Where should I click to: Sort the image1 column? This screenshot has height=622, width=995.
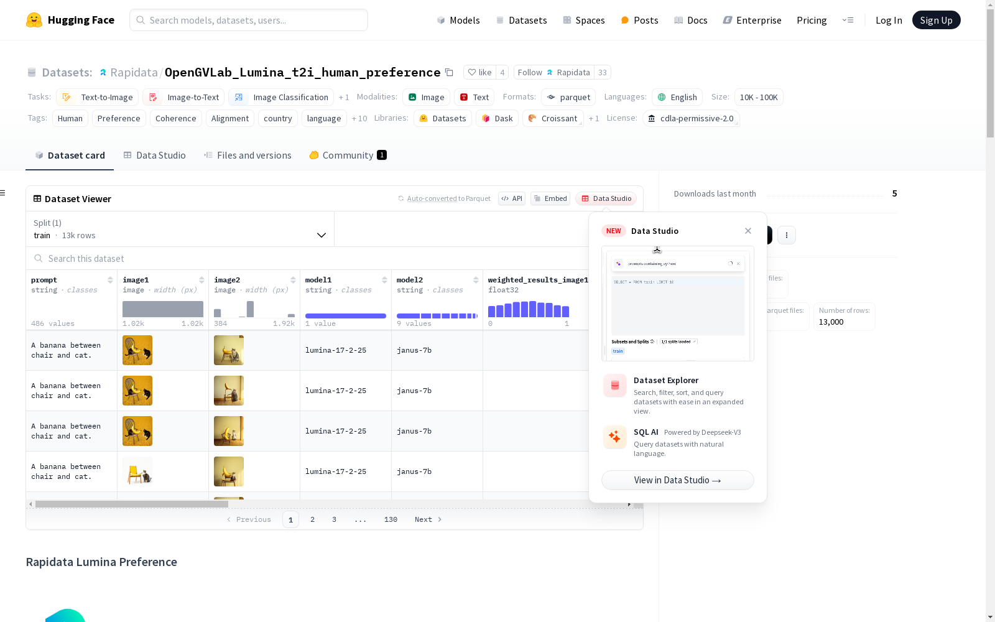tap(201, 280)
